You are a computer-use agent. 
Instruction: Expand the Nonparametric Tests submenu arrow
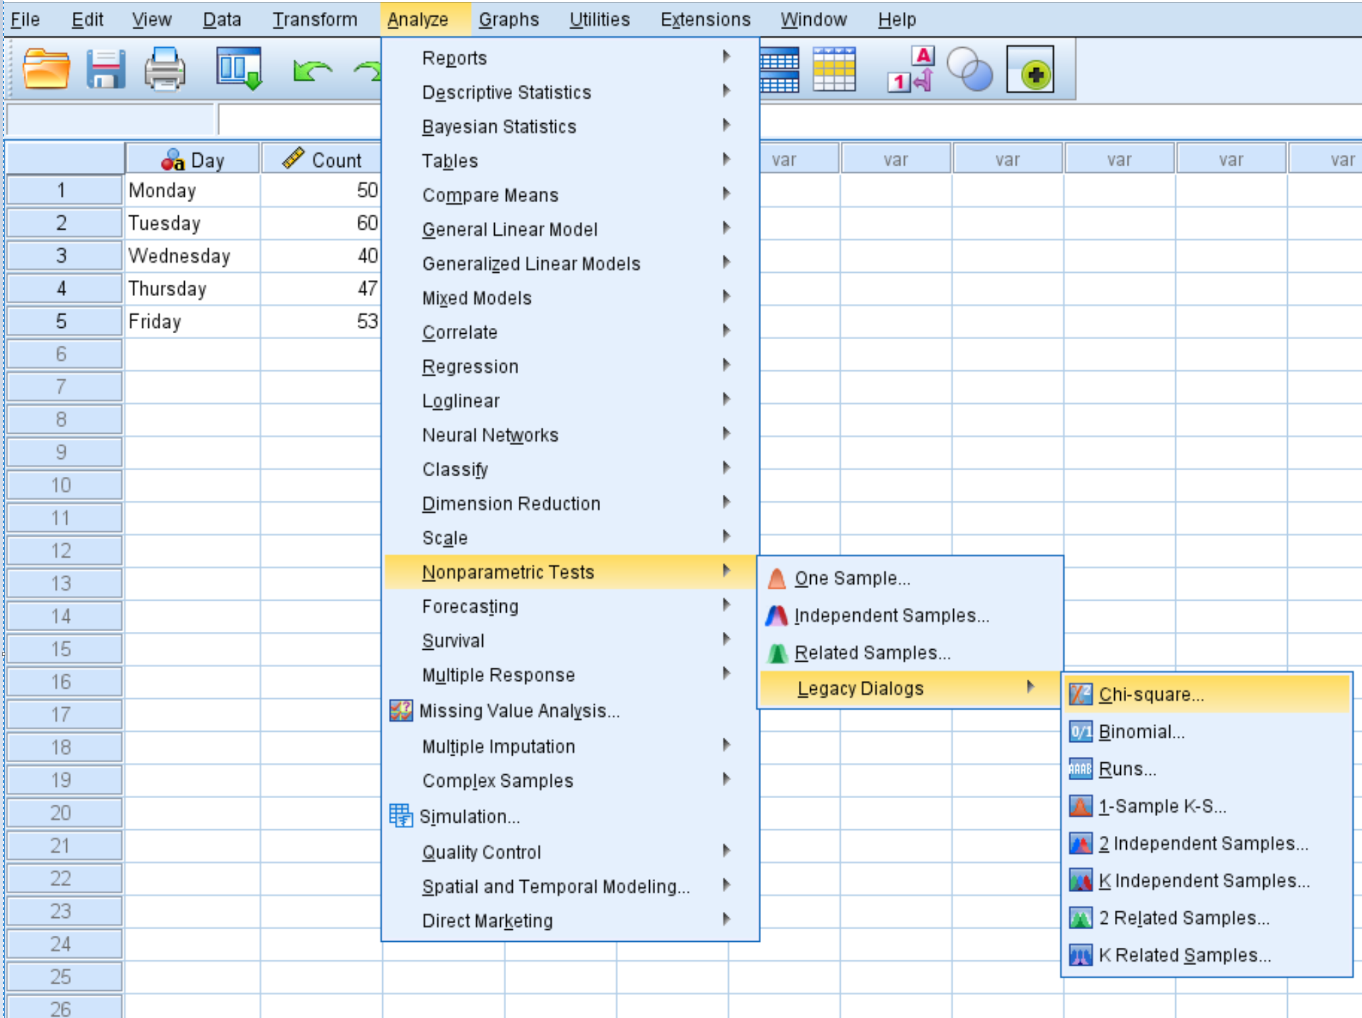[x=727, y=570]
